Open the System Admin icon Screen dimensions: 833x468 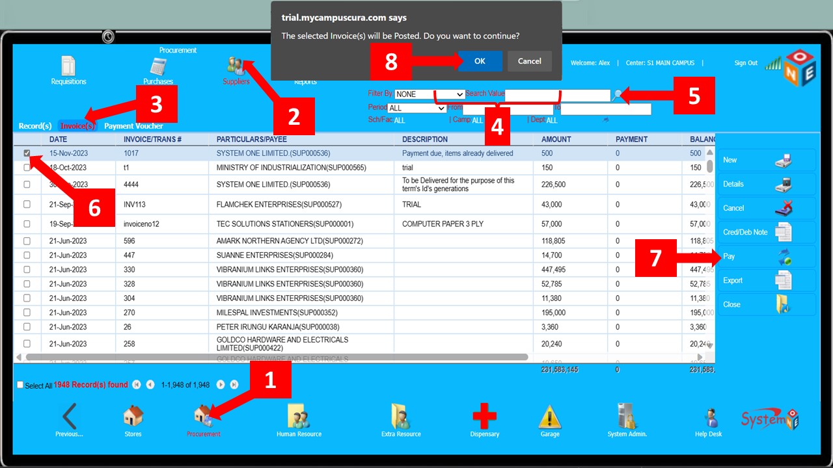coord(627,417)
